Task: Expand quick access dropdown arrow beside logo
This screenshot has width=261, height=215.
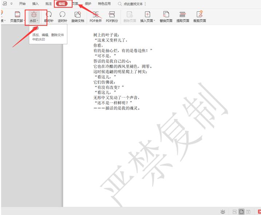Action: tap(11, 4)
